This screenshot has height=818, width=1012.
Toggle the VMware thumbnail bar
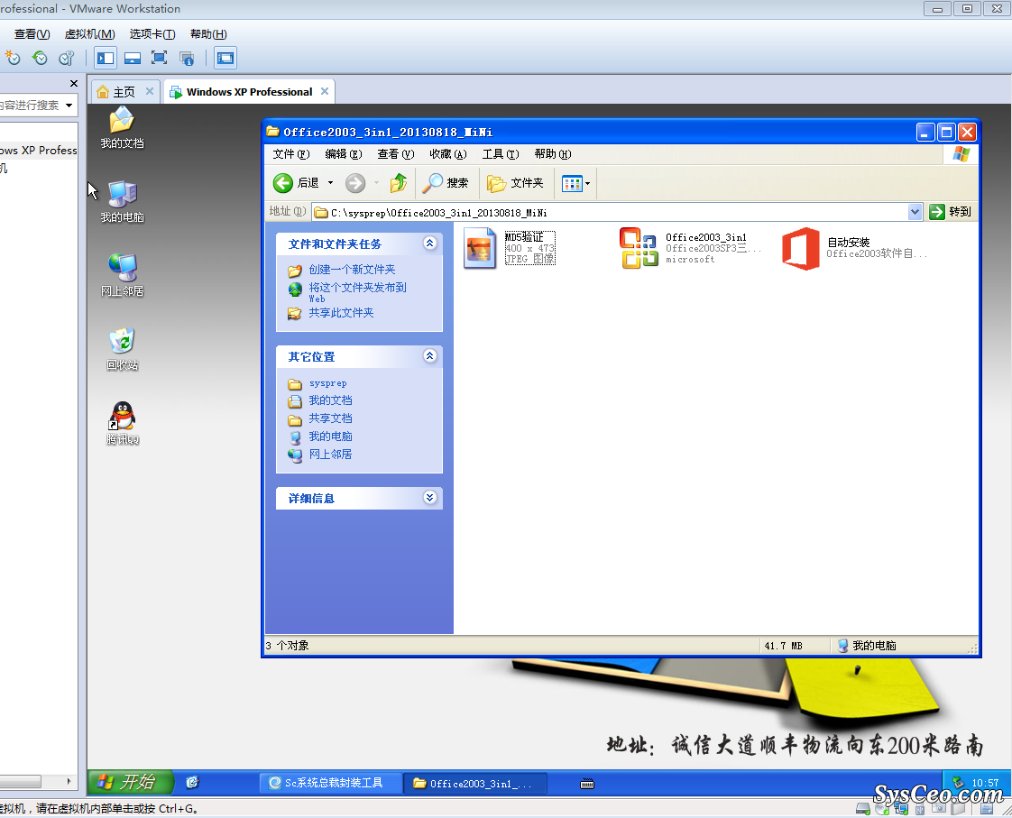click(133, 58)
